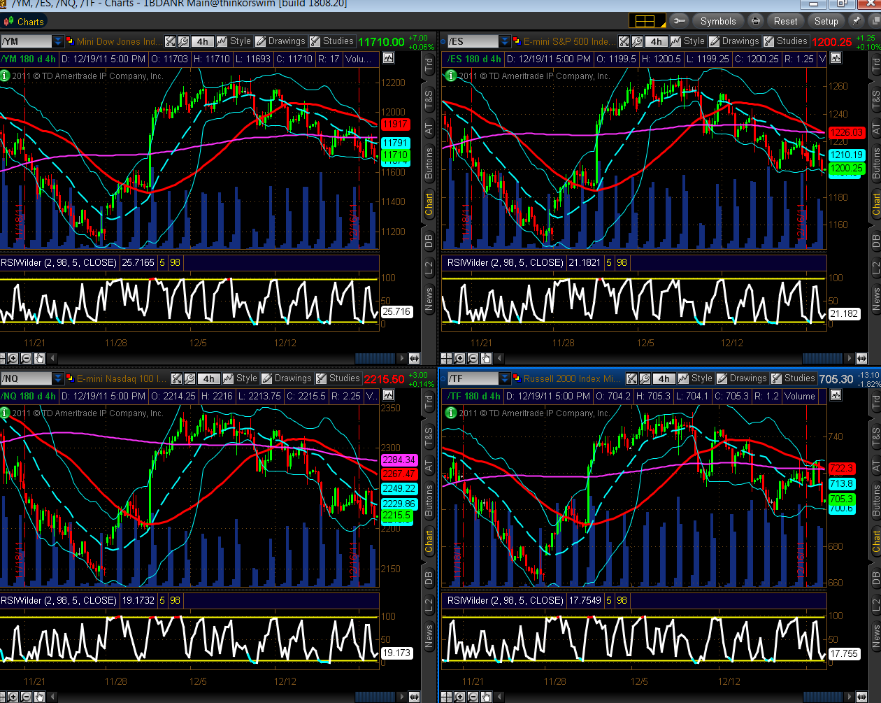Open the /YM symbol dropdown arrow
This screenshot has height=703, width=881.
point(58,42)
